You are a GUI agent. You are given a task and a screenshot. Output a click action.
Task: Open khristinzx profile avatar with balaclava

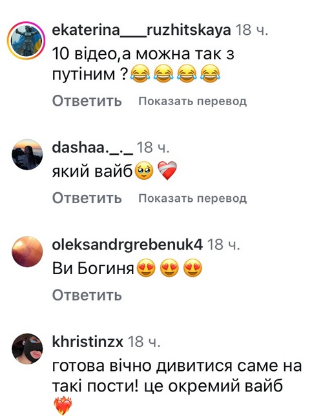coord(27,349)
